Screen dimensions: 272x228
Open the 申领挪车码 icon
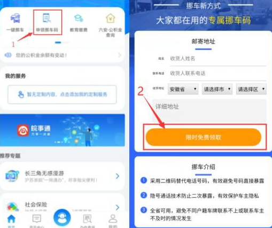47,18
